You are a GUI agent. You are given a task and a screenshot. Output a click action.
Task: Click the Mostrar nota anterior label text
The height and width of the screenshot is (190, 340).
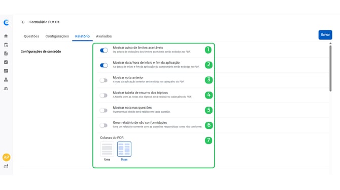pyautogui.click(x=128, y=77)
